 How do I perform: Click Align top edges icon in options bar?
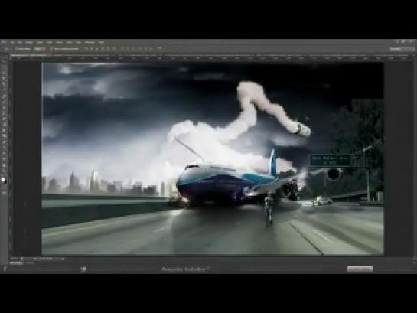pos(86,49)
